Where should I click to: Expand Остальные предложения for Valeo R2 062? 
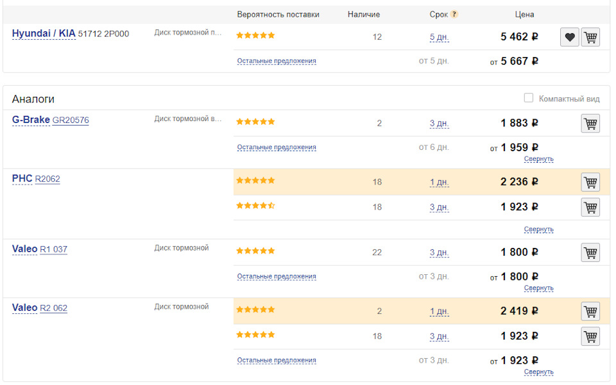[x=277, y=361]
